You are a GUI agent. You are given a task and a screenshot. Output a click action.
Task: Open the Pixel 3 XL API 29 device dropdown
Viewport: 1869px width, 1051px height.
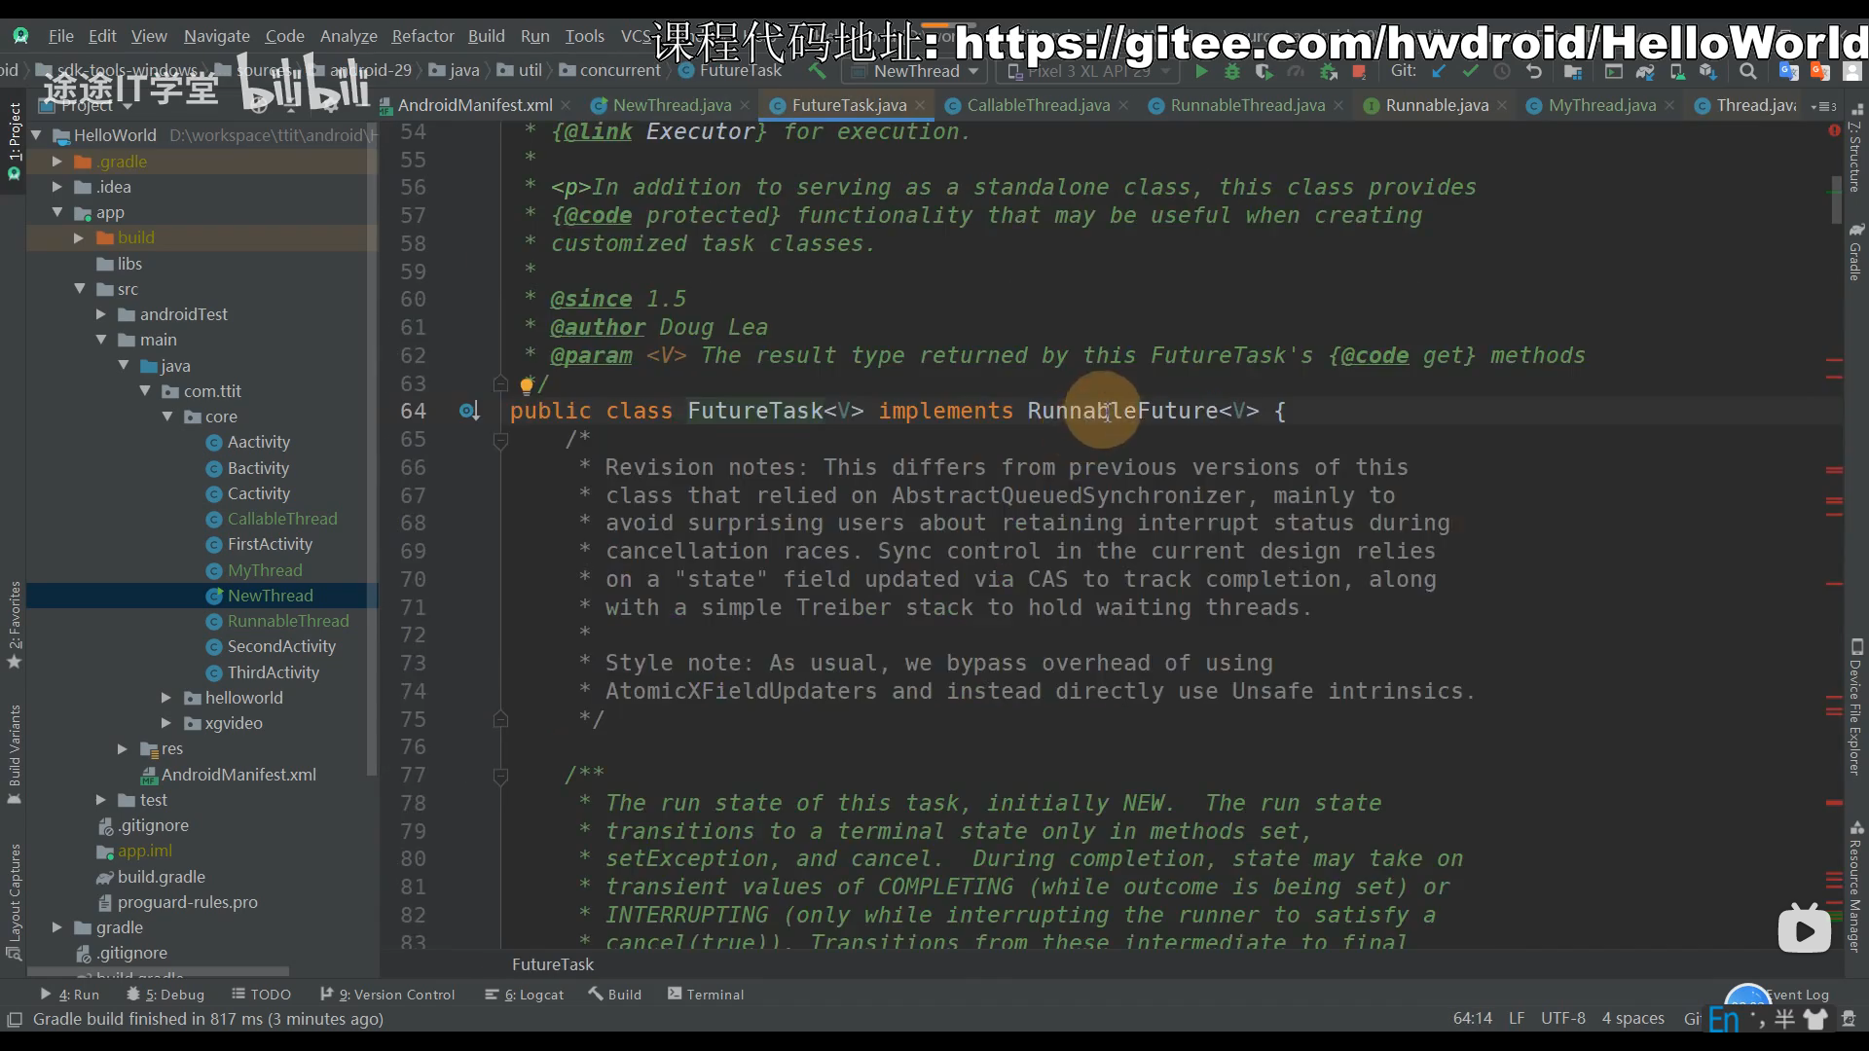pyautogui.click(x=1088, y=71)
